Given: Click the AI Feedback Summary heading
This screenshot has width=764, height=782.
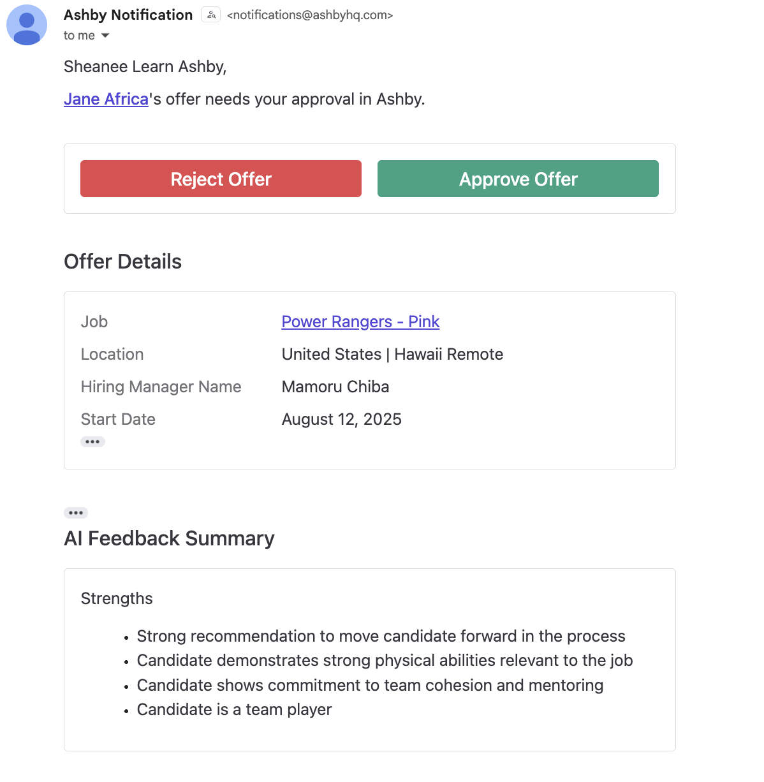Looking at the screenshot, I should (169, 538).
